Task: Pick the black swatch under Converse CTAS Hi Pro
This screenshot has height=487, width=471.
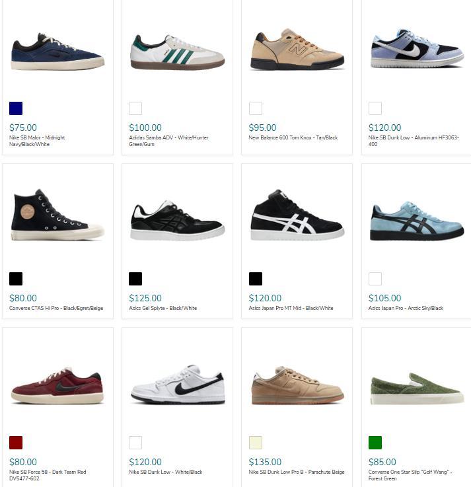Action: point(16,279)
